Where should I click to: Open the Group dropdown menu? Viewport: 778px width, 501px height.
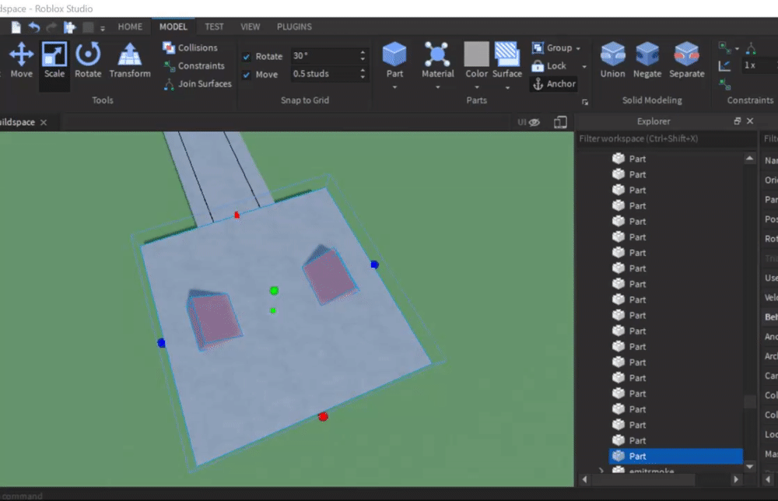click(x=578, y=48)
